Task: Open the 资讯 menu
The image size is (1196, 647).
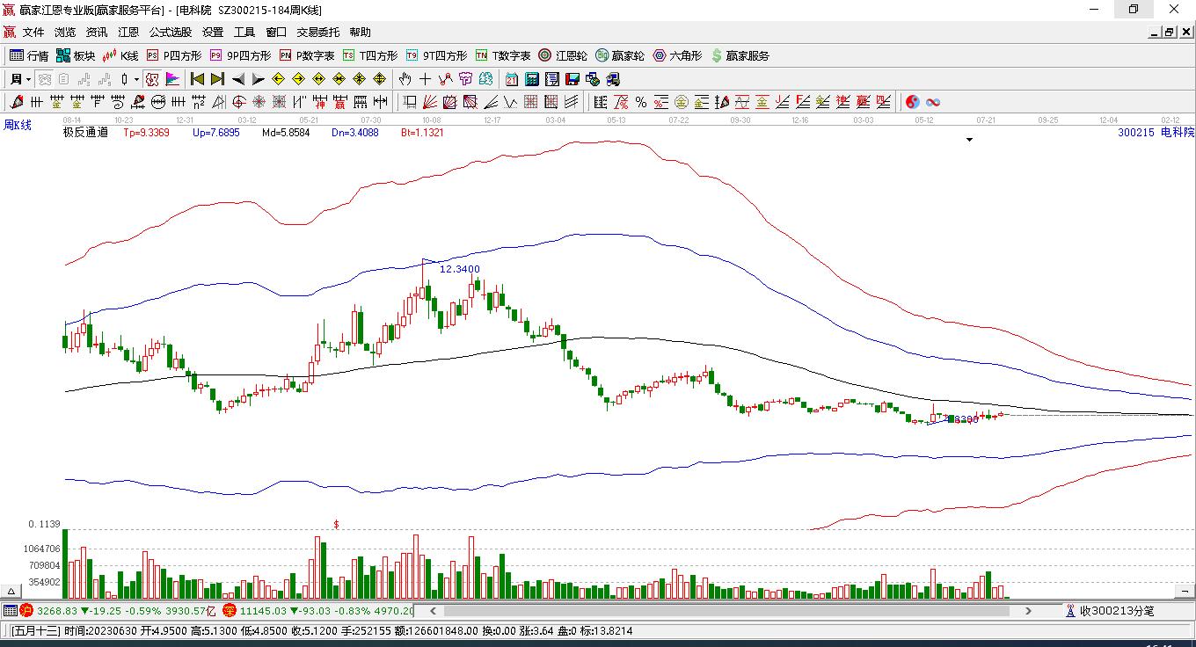Action: [97, 33]
